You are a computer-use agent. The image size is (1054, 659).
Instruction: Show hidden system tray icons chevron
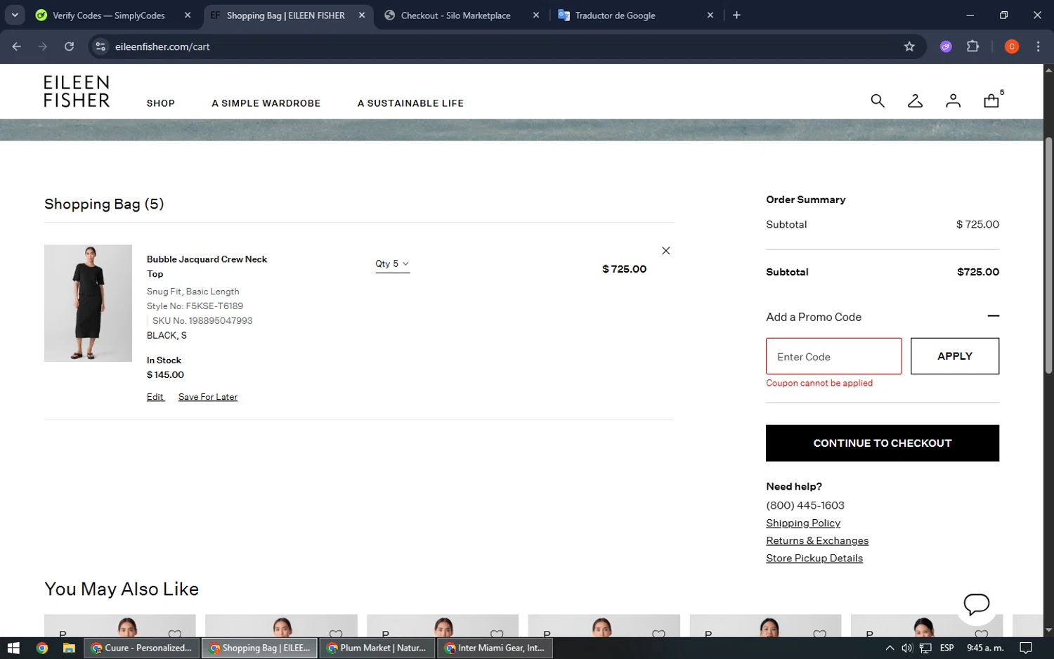coord(890,648)
